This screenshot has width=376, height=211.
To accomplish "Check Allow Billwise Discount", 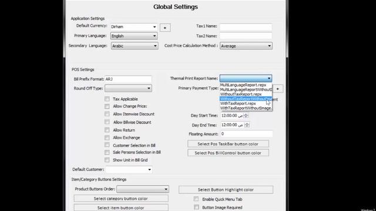I will coord(107,122).
